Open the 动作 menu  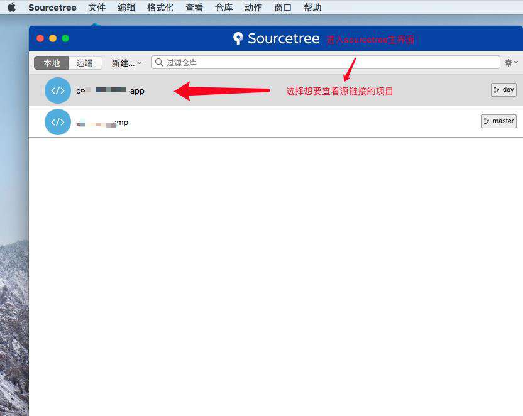pos(253,8)
